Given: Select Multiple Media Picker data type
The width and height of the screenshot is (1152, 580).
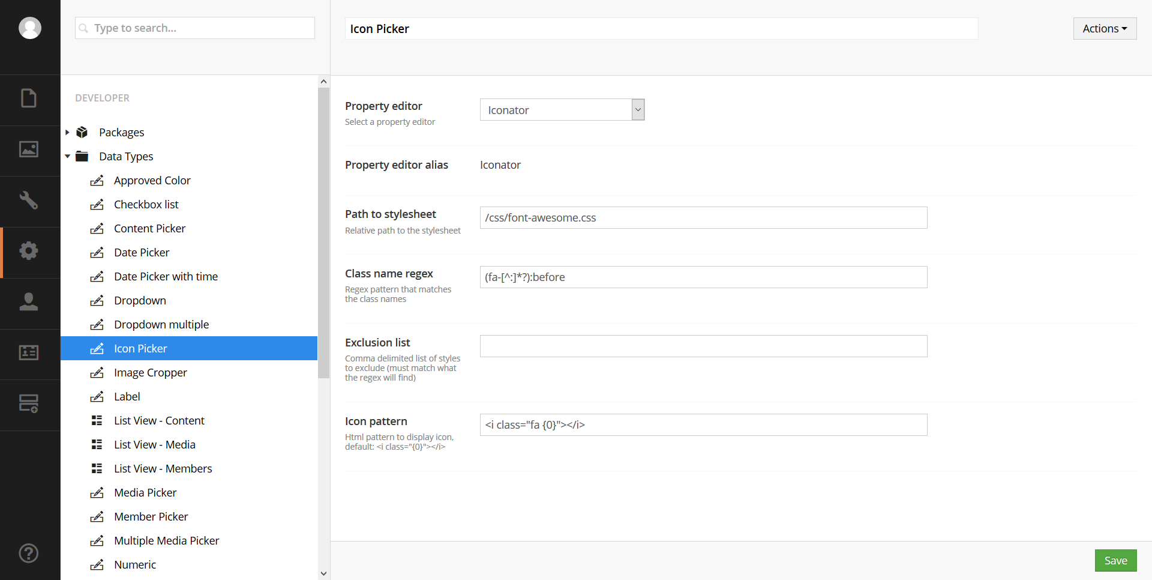Looking at the screenshot, I should [166, 540].
